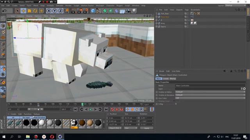Screen dimensions: 250x140
Task: Expand the Polar Bear object hierarchy
Action: coord(157,17)
